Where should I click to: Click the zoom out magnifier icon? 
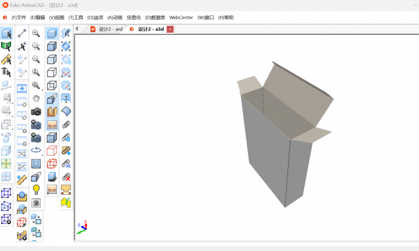click(36, 59)
